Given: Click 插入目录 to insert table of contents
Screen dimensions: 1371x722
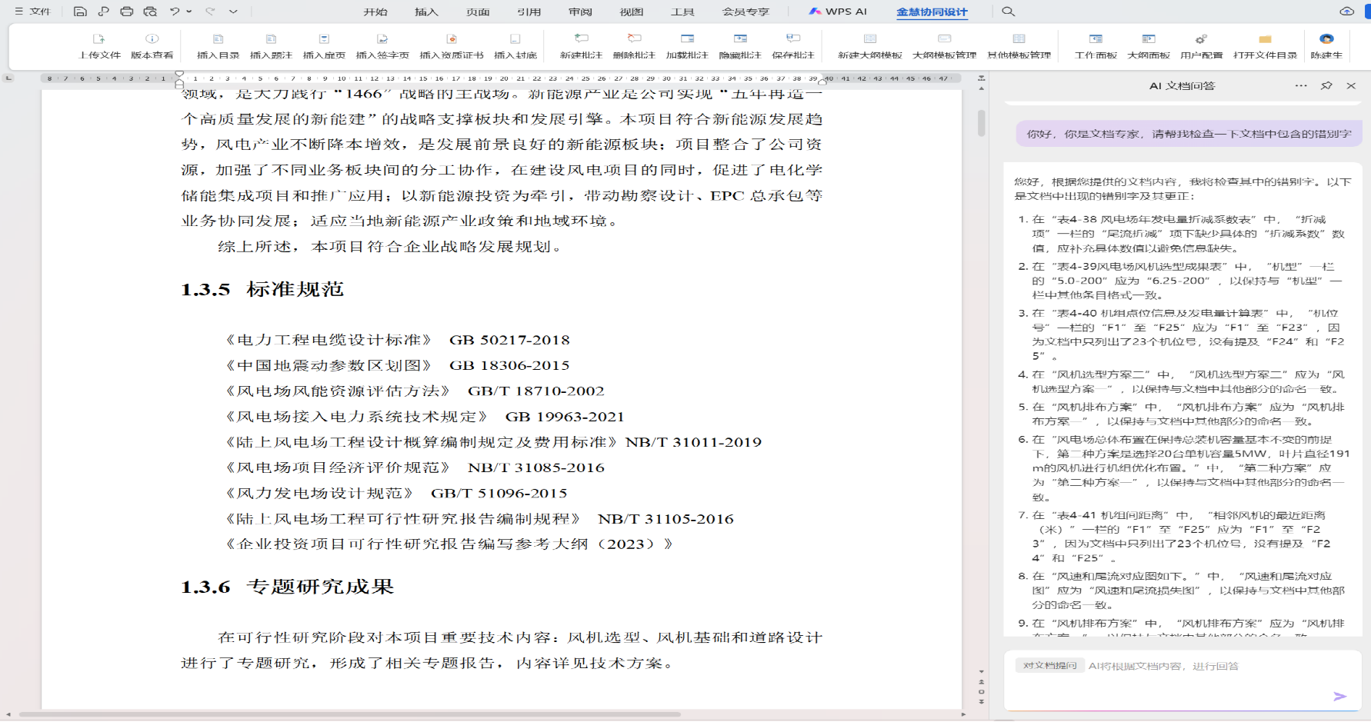Looking at the screenshot, I should pos(218,39).
